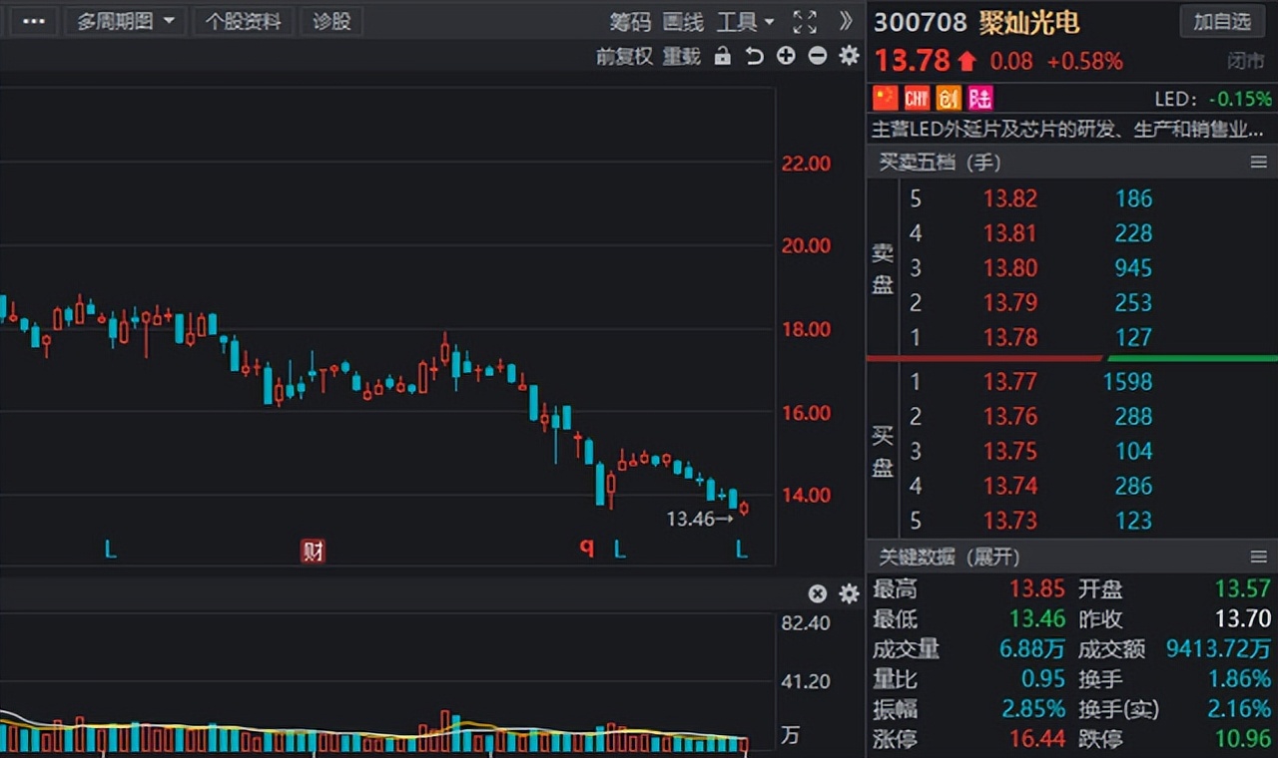
Task: Click the 22.00 price axis label
Action: coord(806,163)
